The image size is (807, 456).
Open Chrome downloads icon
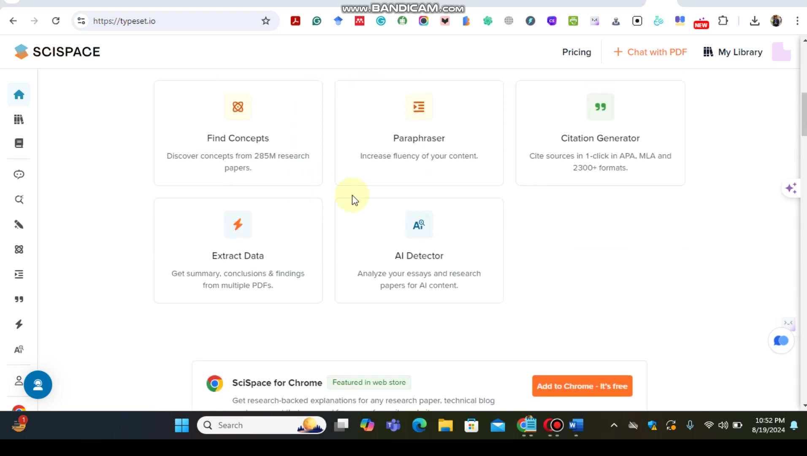tap(755, 21)
